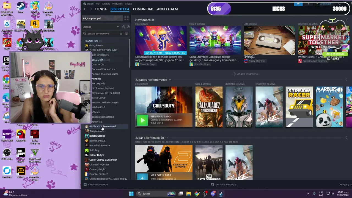Clear the library search field

click(121, 34)
